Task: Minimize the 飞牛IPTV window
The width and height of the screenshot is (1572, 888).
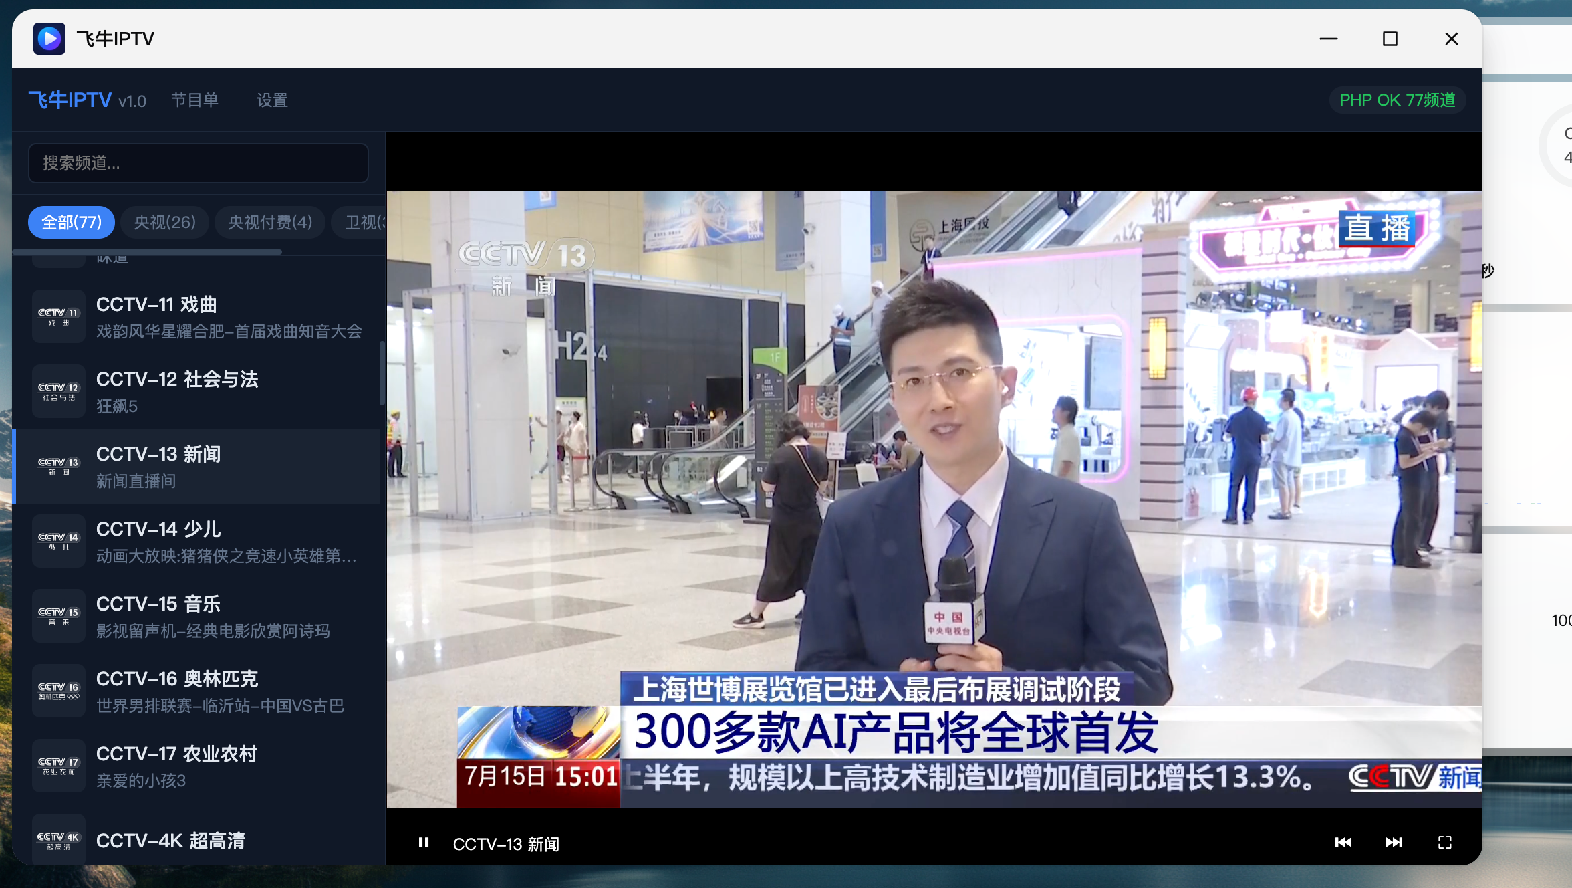Action: pos(1329,39)
